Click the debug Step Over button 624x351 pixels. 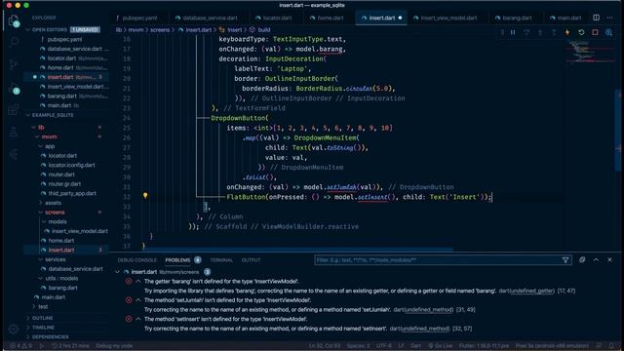pyautogui.click(x=526, y=32)
